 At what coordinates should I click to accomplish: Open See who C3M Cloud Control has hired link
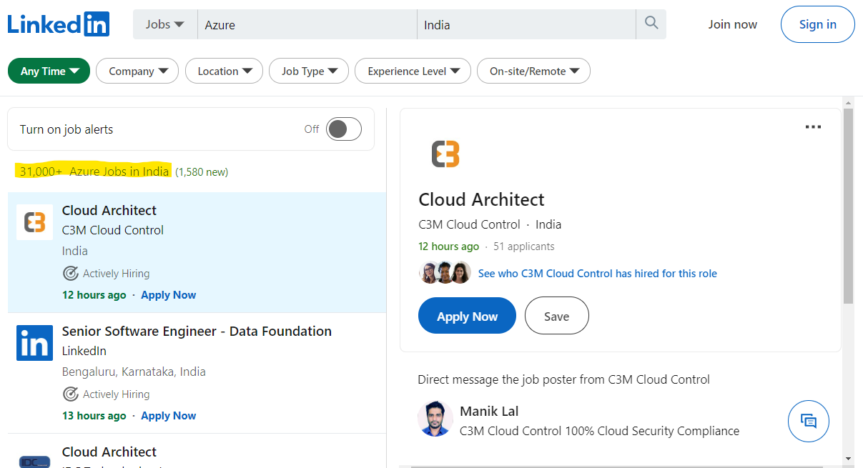597,274
